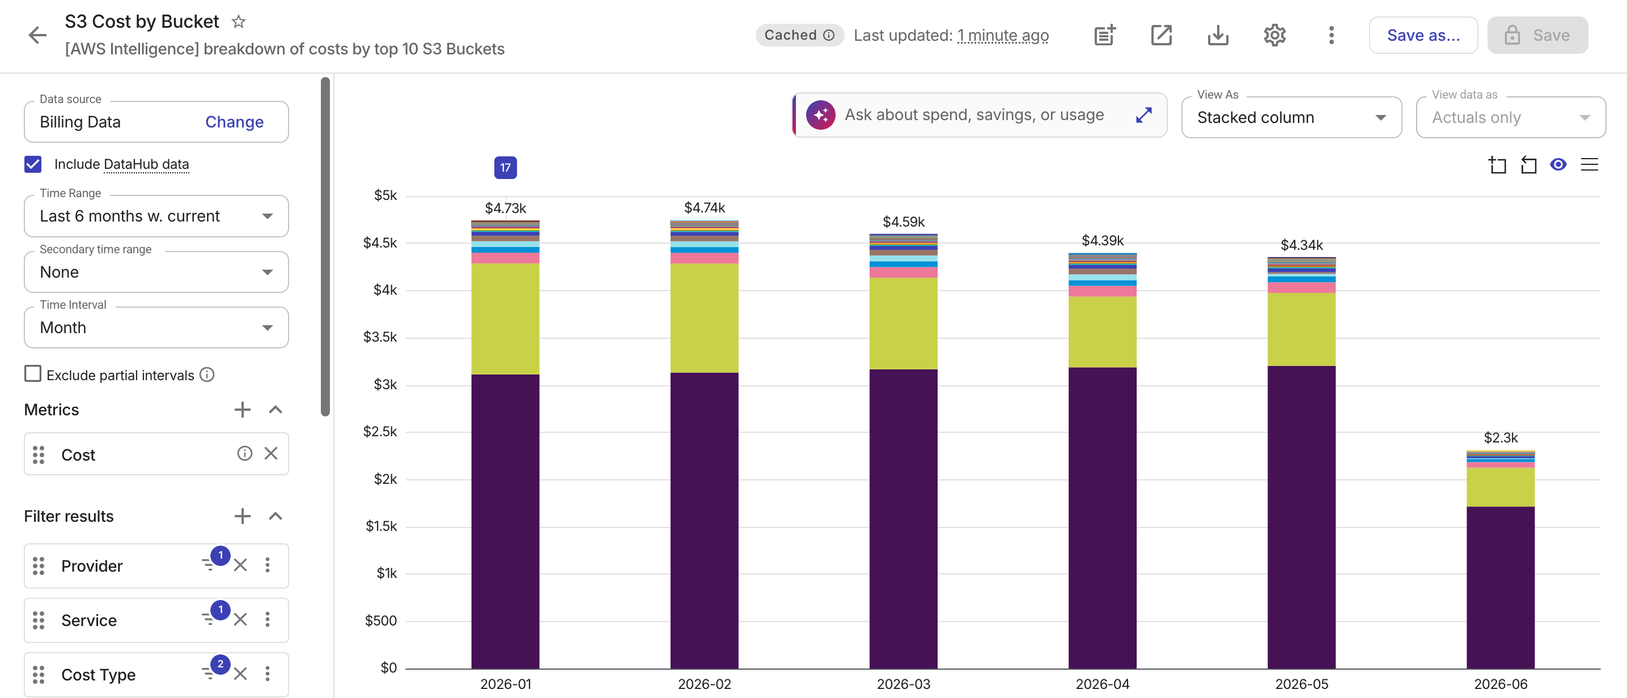The width and height of the screenshot is (1627, 698).
Task: Click the Cost Type filter label
Action: (x=99, y=675)
